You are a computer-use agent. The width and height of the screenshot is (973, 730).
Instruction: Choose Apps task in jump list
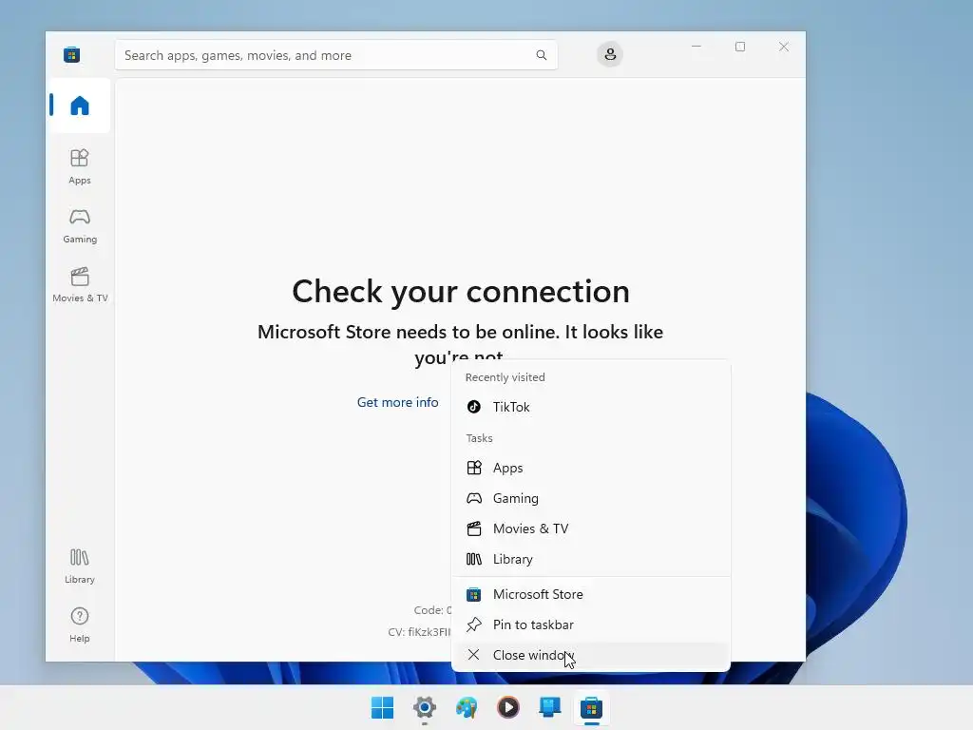click(x=591, y=468)
